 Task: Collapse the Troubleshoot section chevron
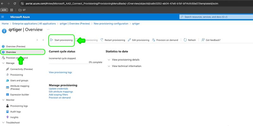[x=3, y=123]
